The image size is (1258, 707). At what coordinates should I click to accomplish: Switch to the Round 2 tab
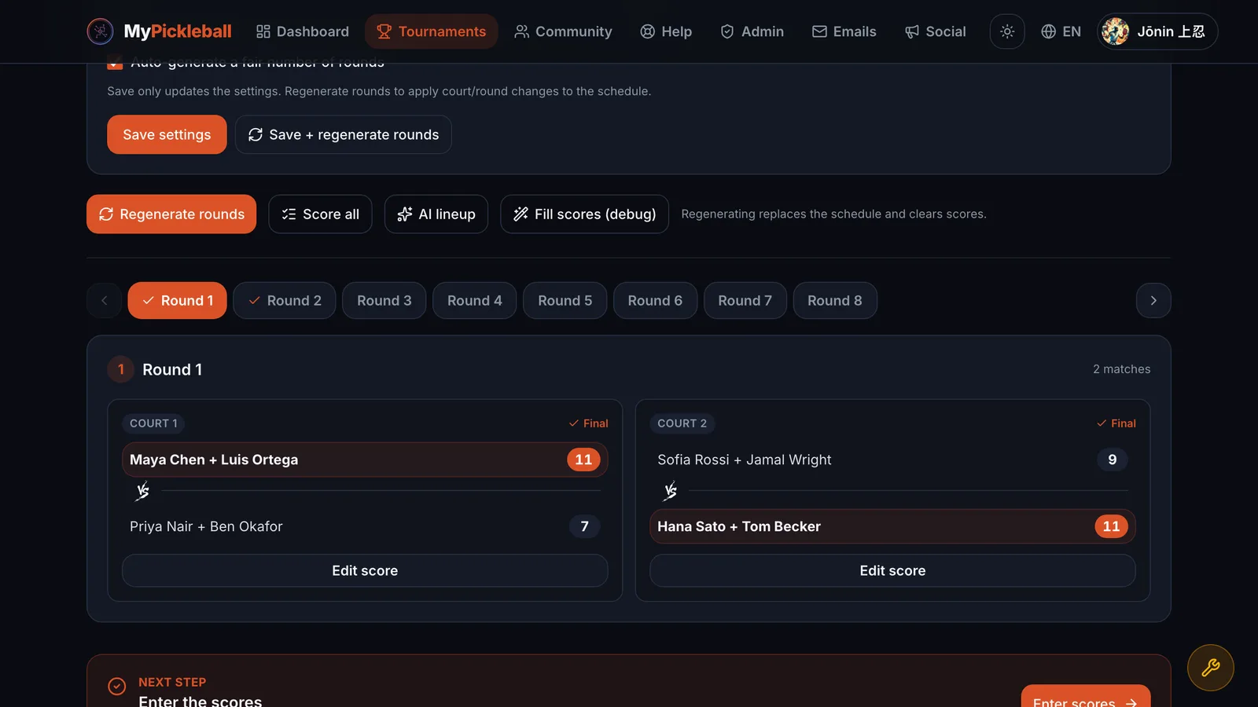(x=285, y=300)
